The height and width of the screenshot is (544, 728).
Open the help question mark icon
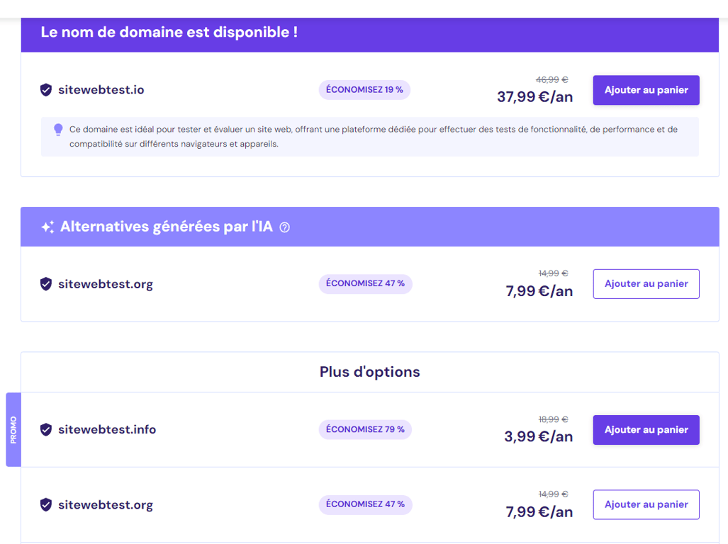pos(285,227)
